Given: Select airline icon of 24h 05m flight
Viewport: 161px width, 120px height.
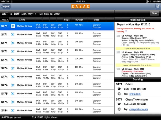Looking at the screenshot, I should [13, 102].
